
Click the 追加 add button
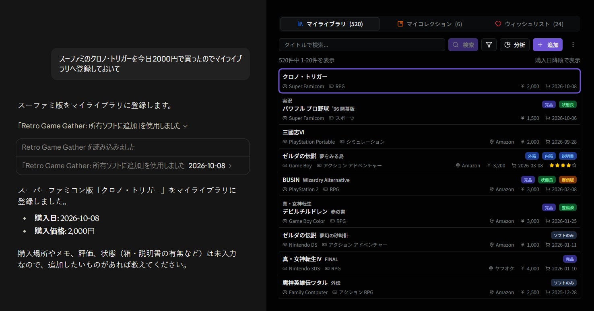pyautogui.click(x=548, y=45)
